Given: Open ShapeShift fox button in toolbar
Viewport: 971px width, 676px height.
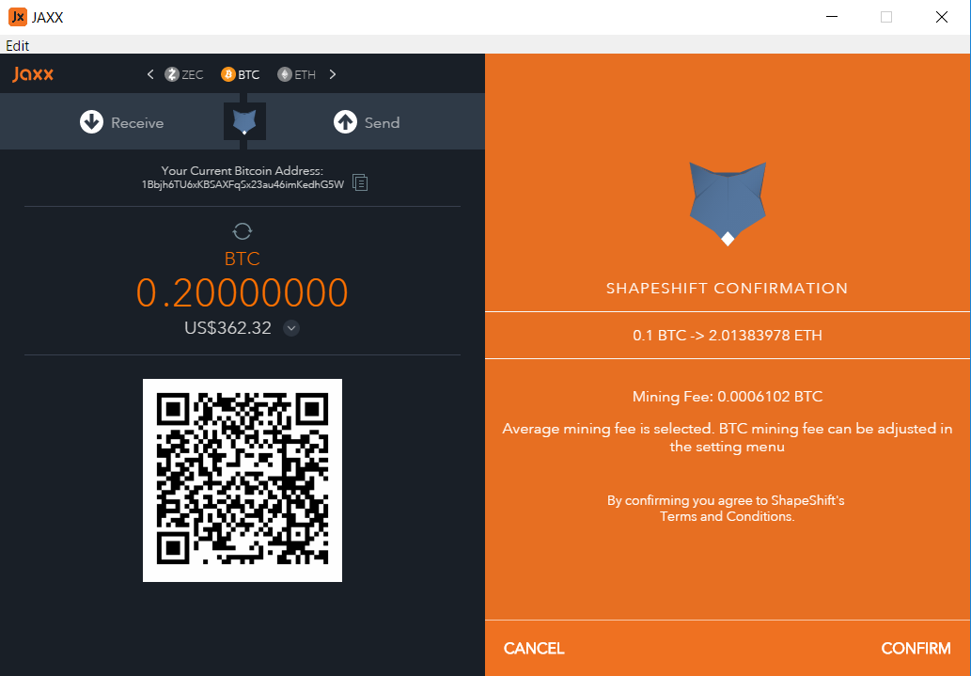Looking at the screenshot, I should click(244, 121).
